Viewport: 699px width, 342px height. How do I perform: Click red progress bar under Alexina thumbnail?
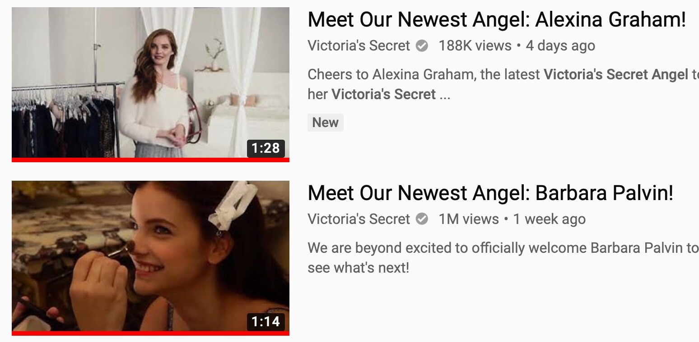(150, 160)
